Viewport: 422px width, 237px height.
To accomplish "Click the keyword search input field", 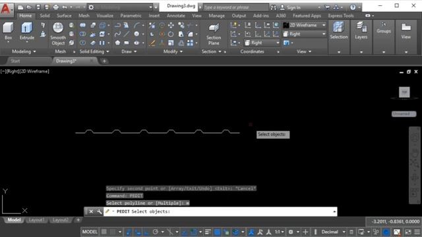I will [236, 7].
